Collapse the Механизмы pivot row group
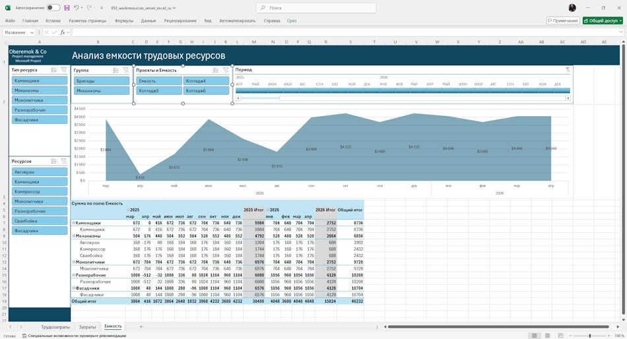The width and height of the screenshot is (627, 339). point(73,236)
